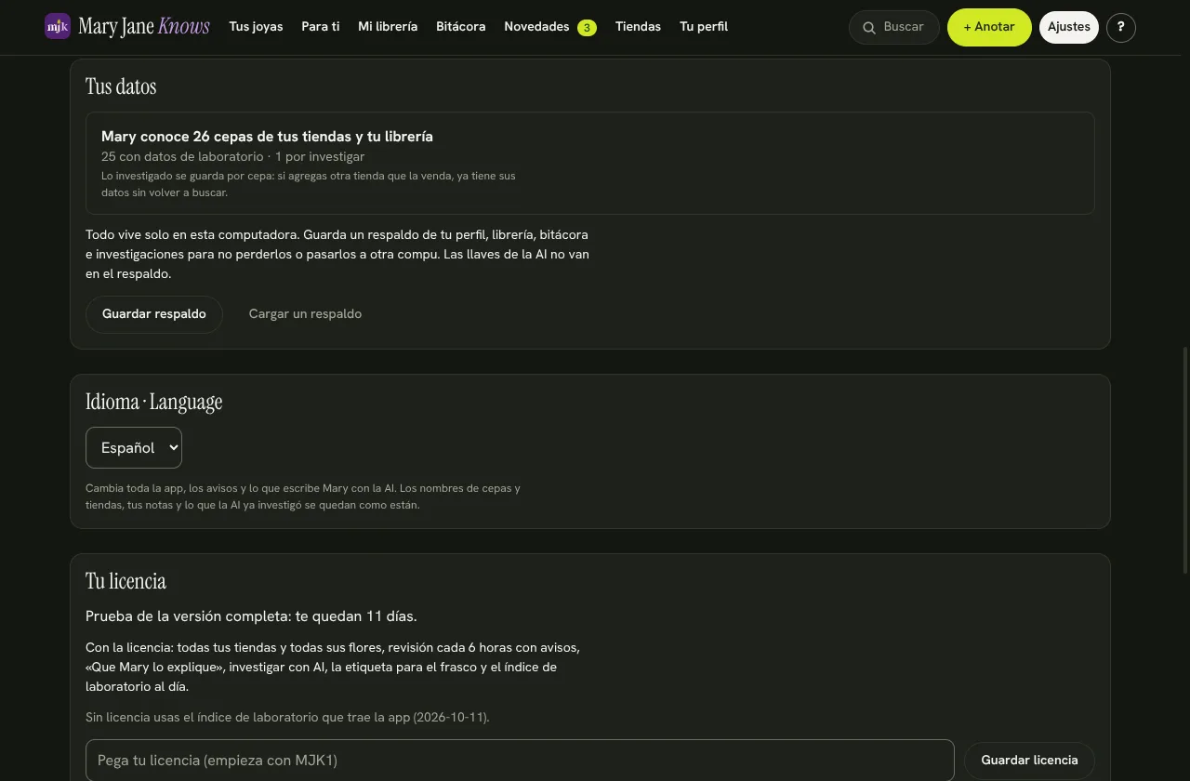Click the 'Mary conoce 26 cepas' heading
1190x781 pixels.
click(267, 137)
